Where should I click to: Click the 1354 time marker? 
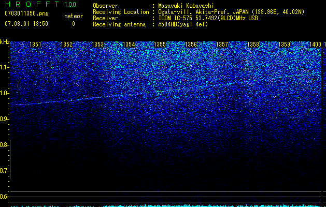129,45
